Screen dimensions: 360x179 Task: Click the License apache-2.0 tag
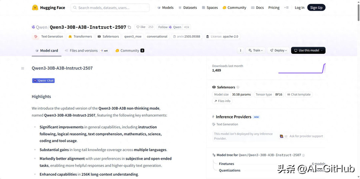tap(222, 37)
